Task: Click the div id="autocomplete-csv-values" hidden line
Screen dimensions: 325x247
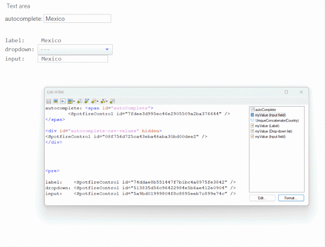Action: (x=104, y=131)
